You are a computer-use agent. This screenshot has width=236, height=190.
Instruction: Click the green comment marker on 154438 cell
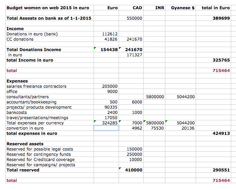(x=95, y=48)
